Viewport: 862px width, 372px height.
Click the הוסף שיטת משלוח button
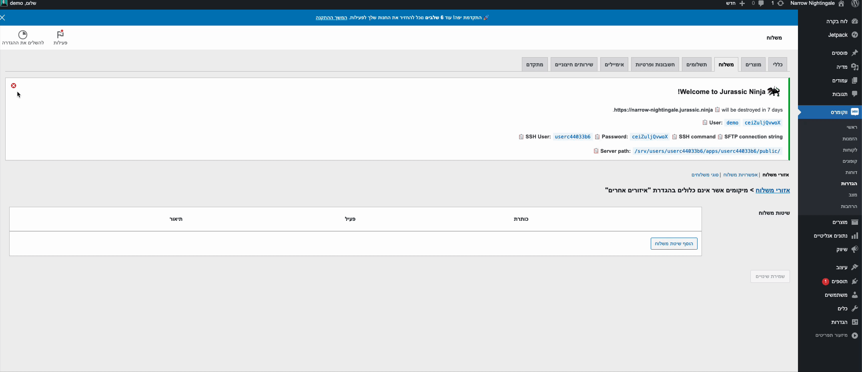pyautogui.click(x=674, y=244)
